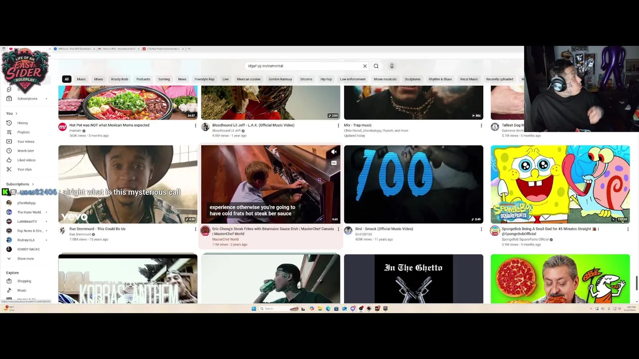
Task: Open Rae Sremmurd - This Could Be Us title
Action: (97, 229)
